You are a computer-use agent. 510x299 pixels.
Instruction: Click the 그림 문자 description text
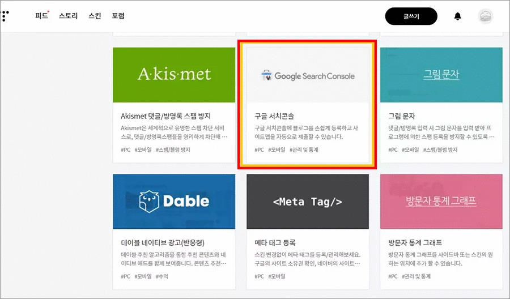click(x=441, y=133)
